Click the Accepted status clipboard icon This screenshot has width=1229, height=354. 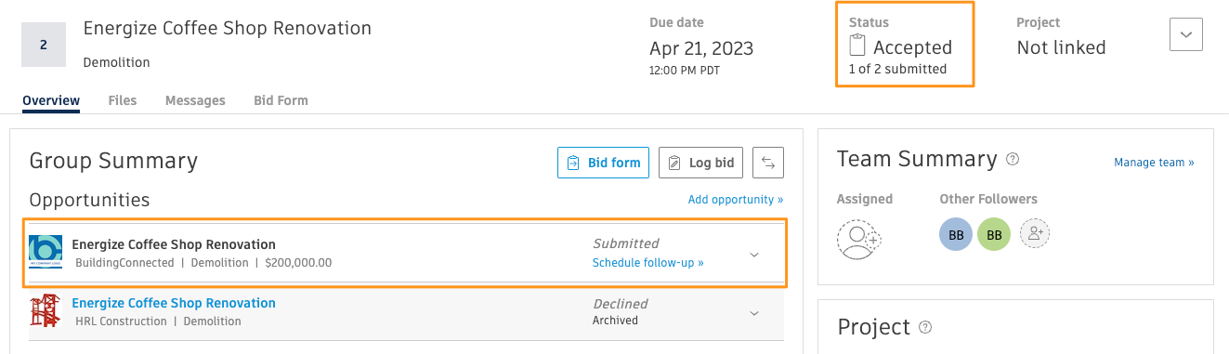(x=857, y=46)
